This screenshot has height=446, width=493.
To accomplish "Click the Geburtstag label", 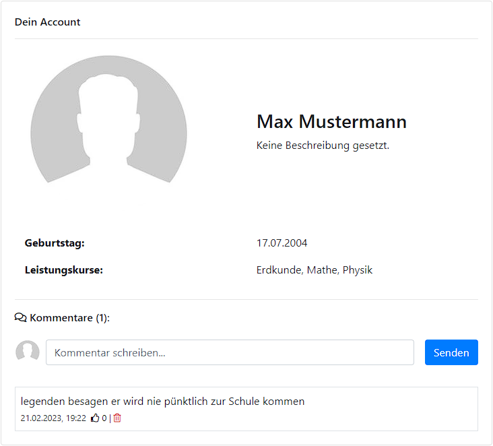I will (x=55, y=243).
